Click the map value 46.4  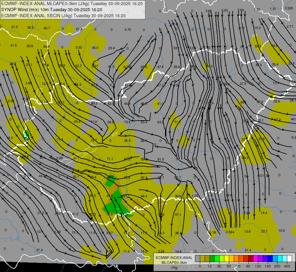click(x=144, y=196)
